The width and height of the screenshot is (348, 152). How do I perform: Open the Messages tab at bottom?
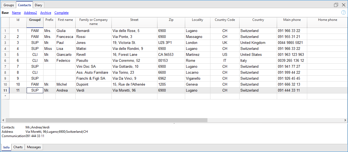point(34,147)
